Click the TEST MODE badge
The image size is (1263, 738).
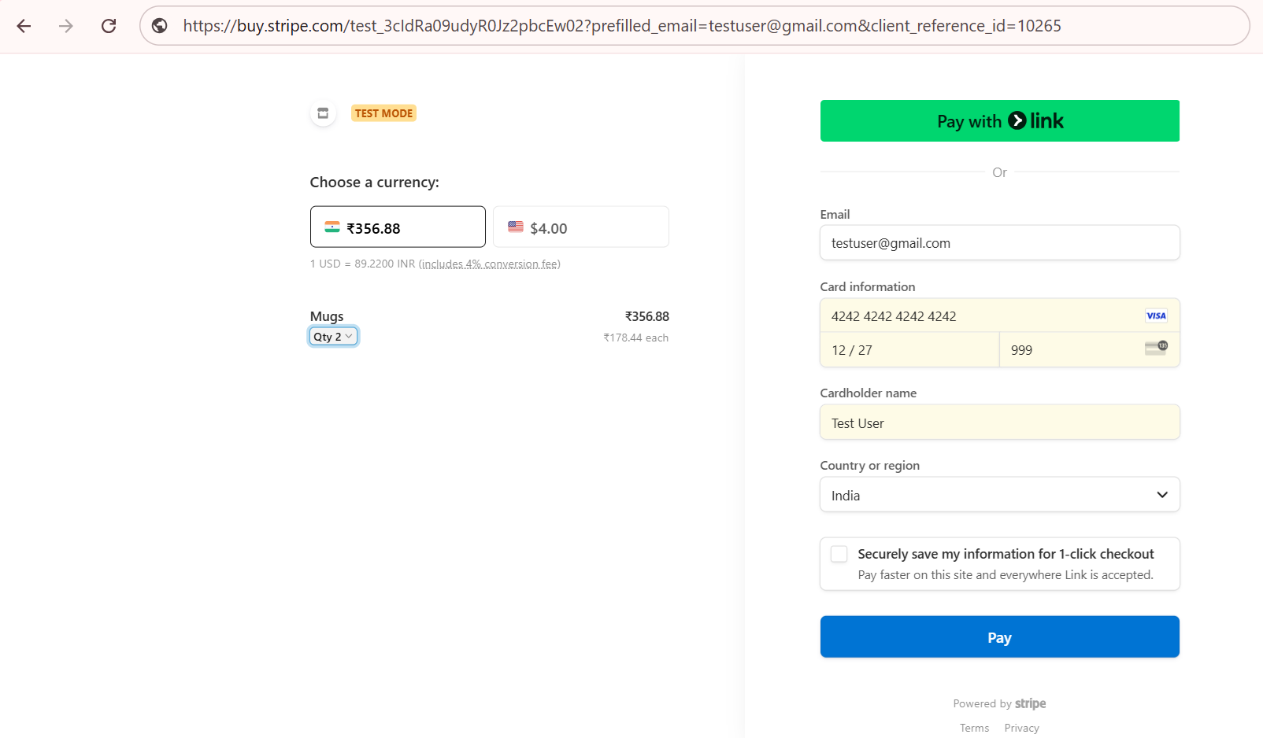click(383, 113)
